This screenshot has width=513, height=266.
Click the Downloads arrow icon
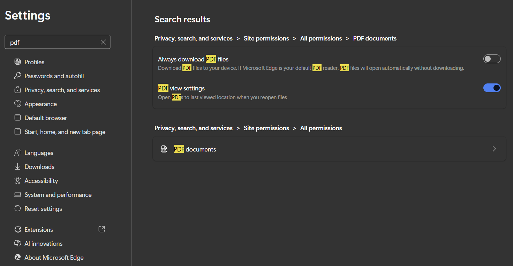tap(17, 167)
